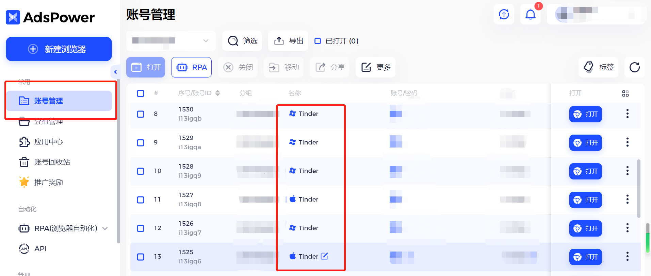The height and width of the screenshot is (276, 651).
Task: Open more options for row 11
Action: tap(628, 200)
